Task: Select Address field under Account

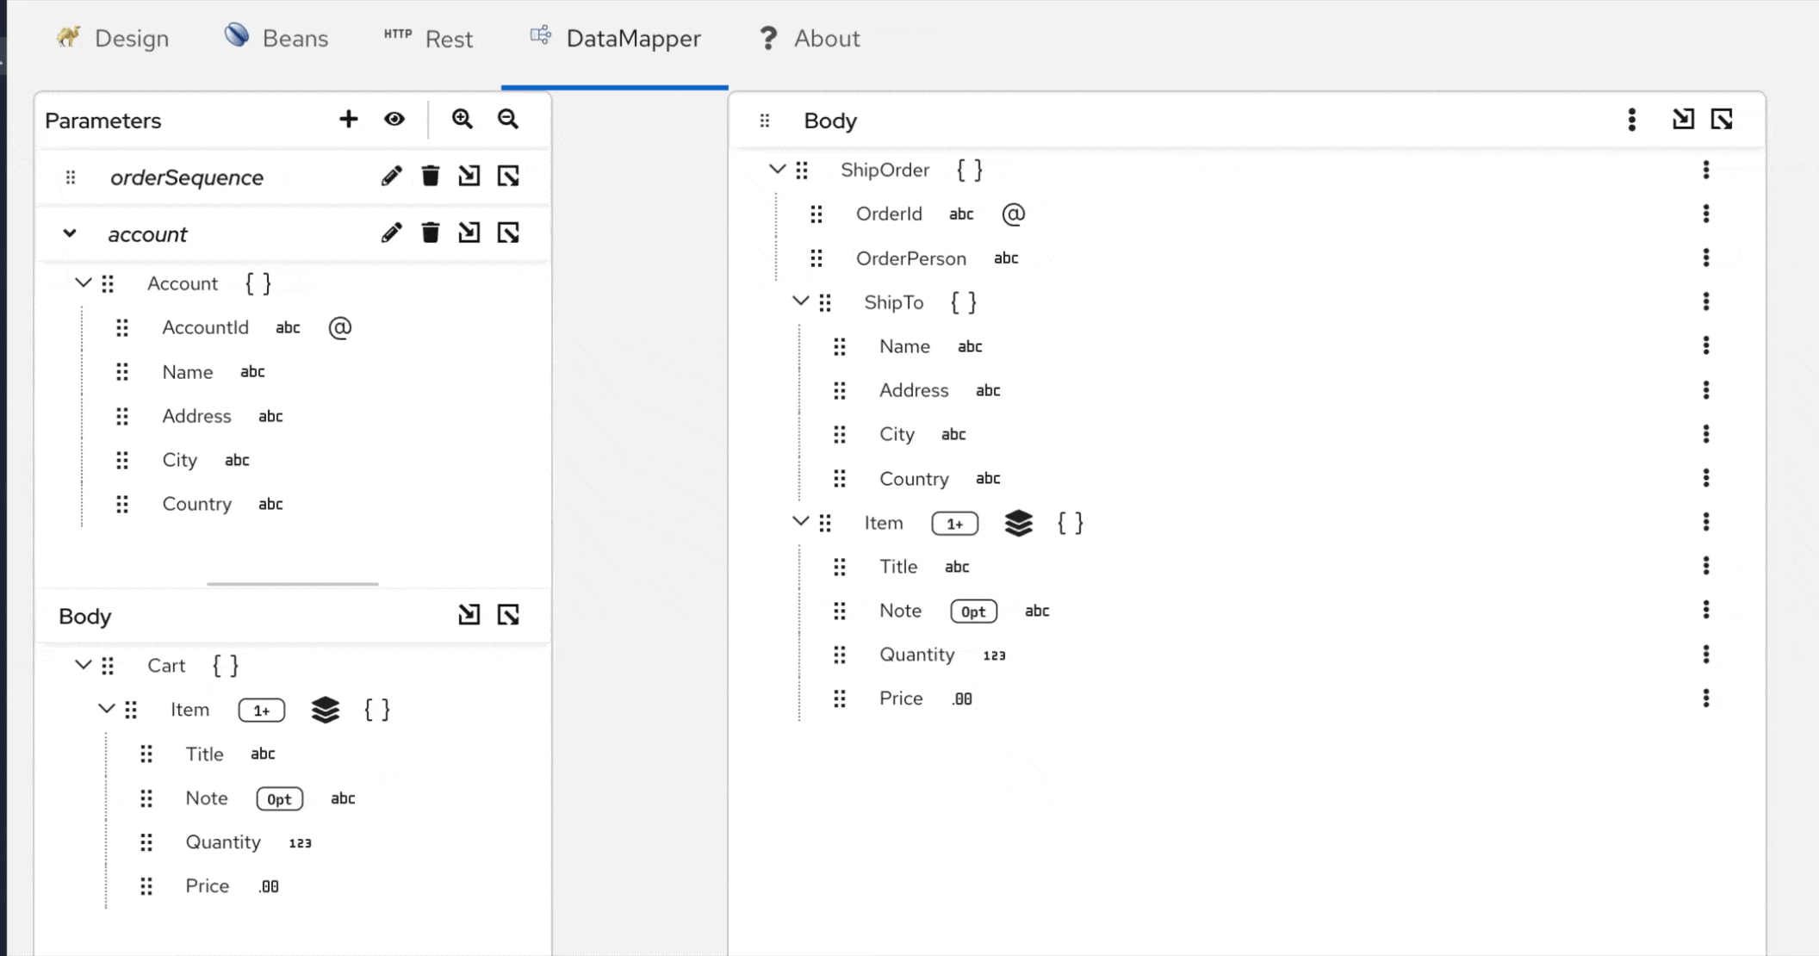Action: pos(196,416)
